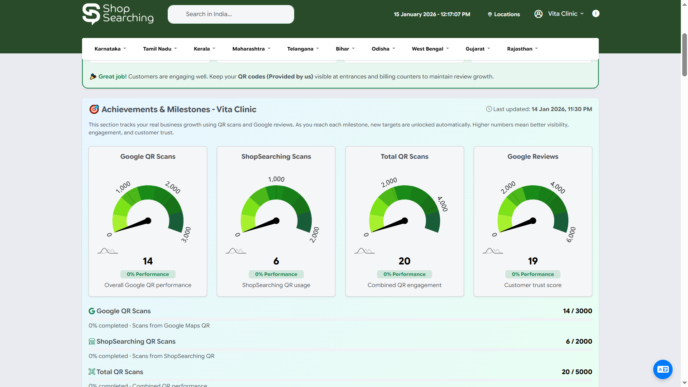This screenshot has width=688, height=387.
Task: Click the user profile avatar icon
Action: [538, 14]
